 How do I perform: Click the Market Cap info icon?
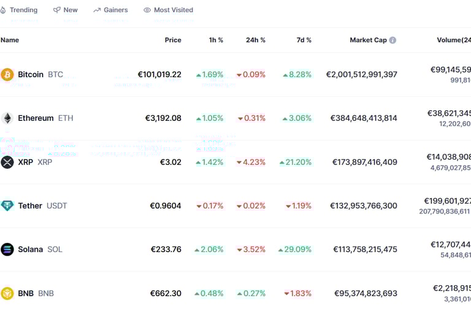click(392, 40)
